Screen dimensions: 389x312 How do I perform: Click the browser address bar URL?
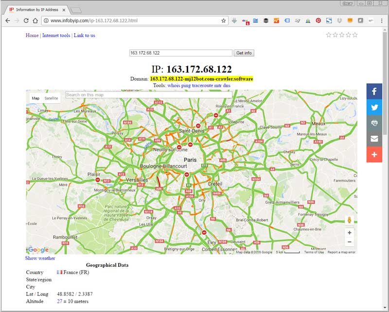pos(94,20)
